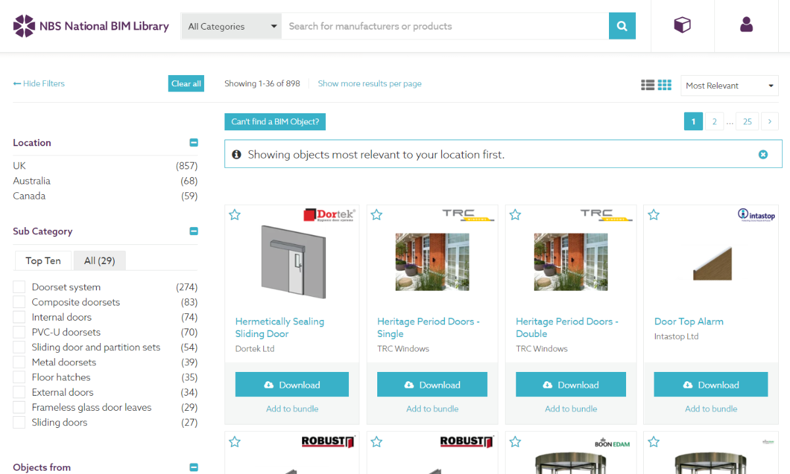Open the Most Relevant sort dropdown
Screen dimensions: 790x474
(729, 86)
